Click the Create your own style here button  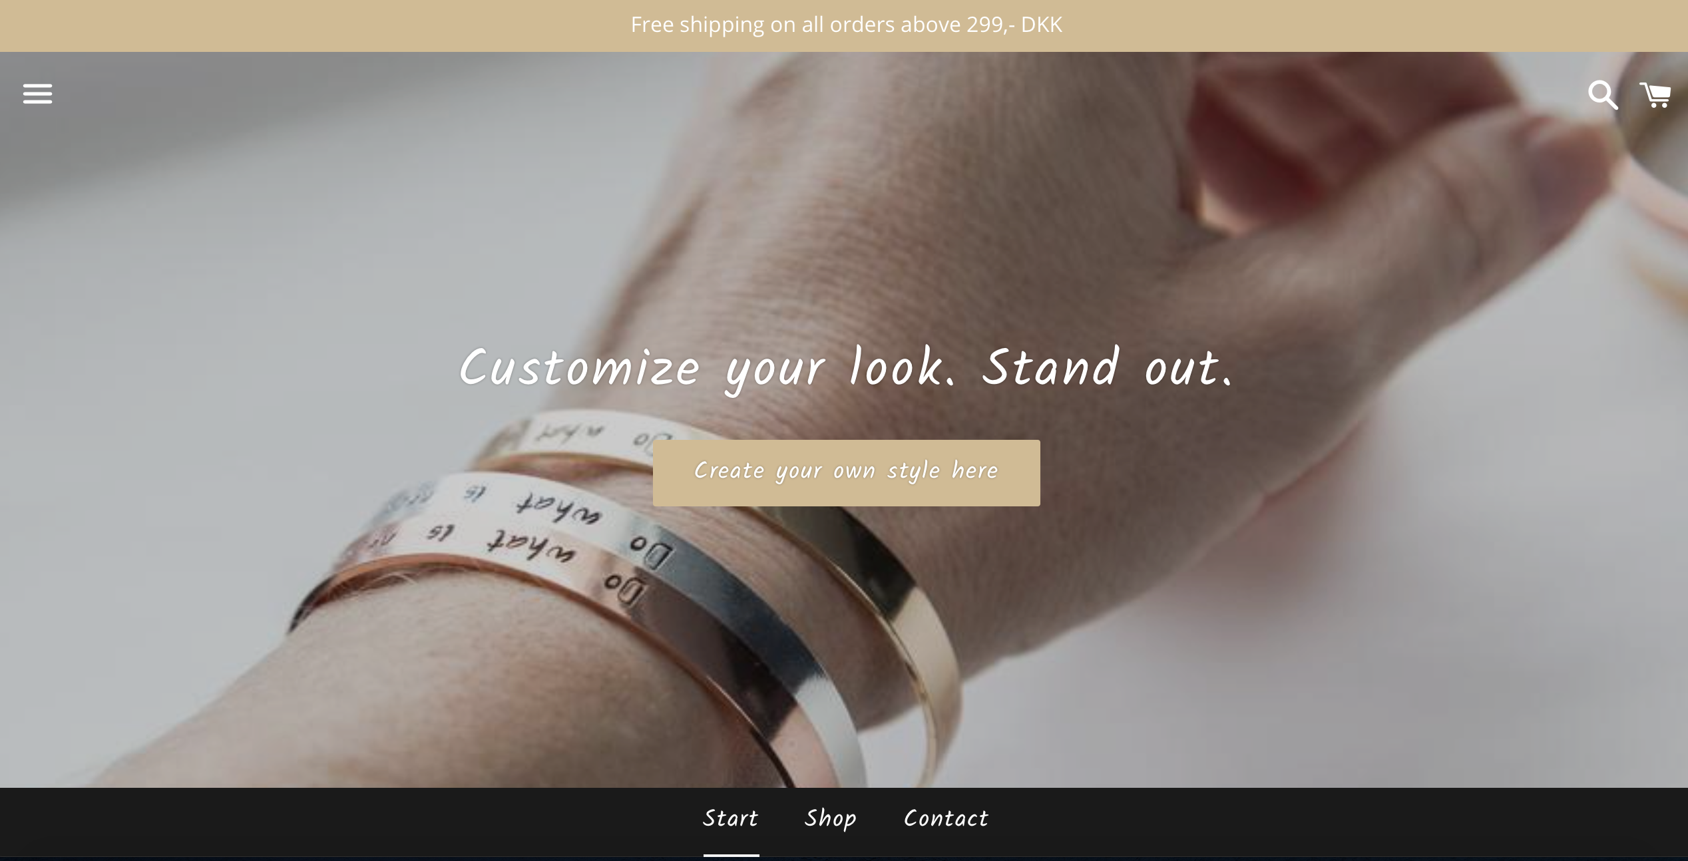tap(846, 473)
